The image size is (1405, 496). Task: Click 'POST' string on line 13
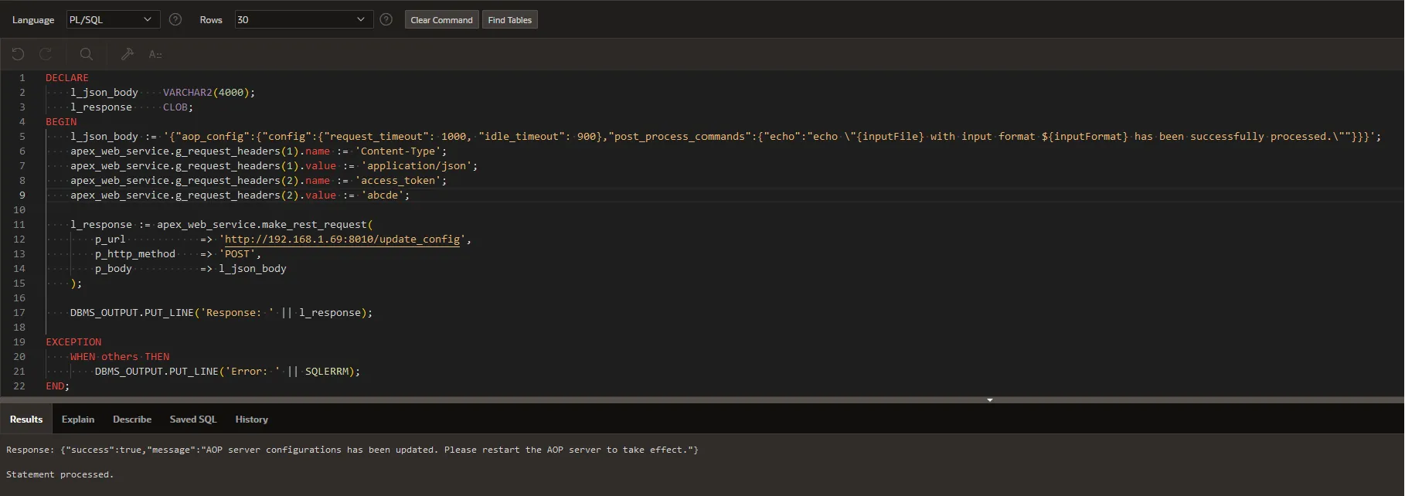coord(237,254)
